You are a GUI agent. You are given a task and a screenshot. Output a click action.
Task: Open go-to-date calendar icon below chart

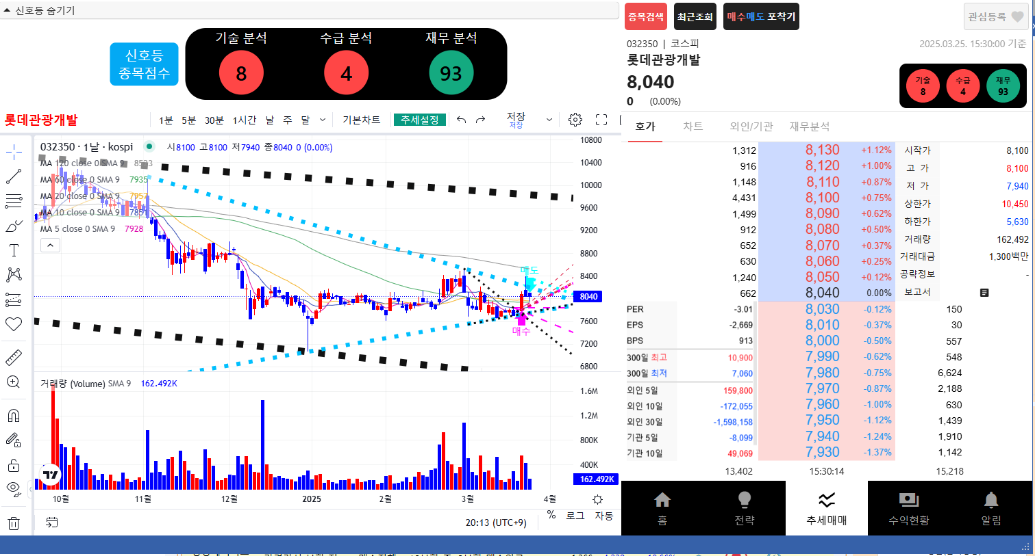point(52,522)
